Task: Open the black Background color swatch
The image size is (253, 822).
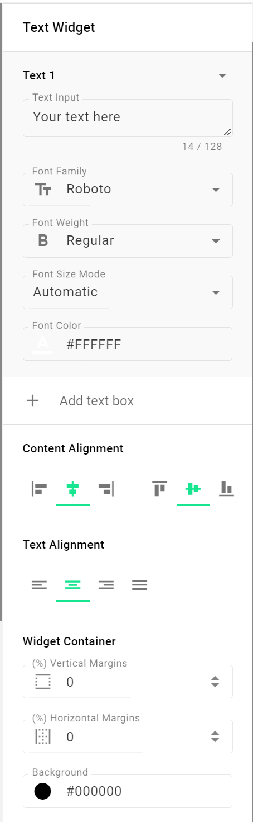Action: [43, 791]
